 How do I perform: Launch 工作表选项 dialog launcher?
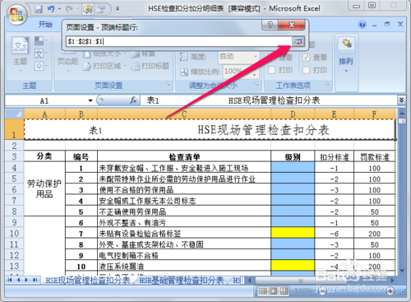click(x=327, y=85)
